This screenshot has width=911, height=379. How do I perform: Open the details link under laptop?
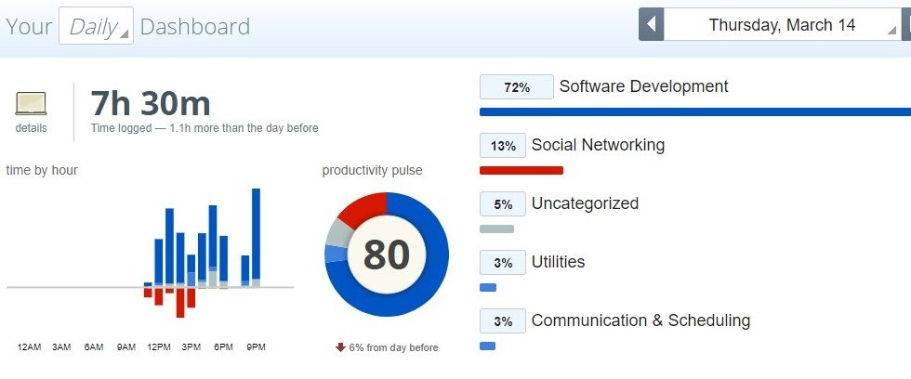pyautogui.click(x=31, y=128)
